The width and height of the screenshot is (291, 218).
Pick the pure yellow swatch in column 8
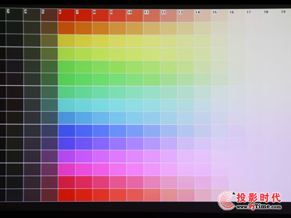[x=101, y=41]
